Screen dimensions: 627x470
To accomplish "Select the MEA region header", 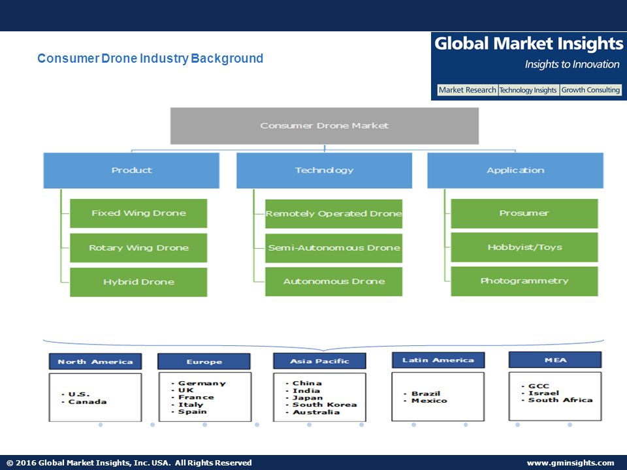I will (555, 360).
